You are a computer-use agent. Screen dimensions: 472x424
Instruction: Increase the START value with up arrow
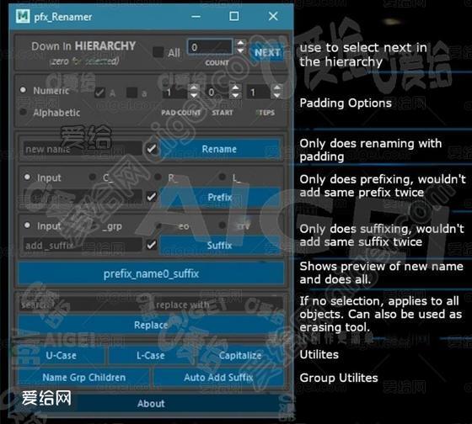click(x=235, y=88)
